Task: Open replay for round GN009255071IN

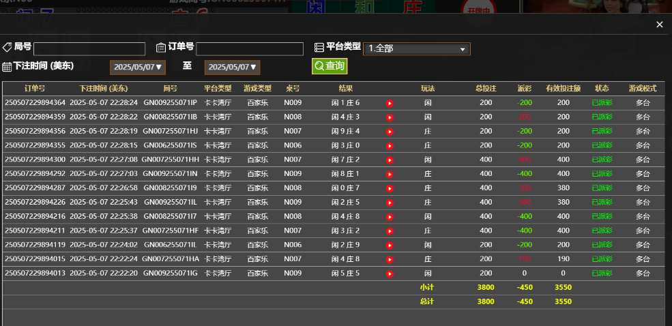Action: 390,174
